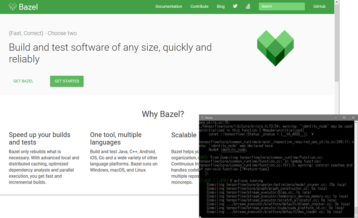
Task: Open the Contribute nav link
Action: (x=199, y=6)
